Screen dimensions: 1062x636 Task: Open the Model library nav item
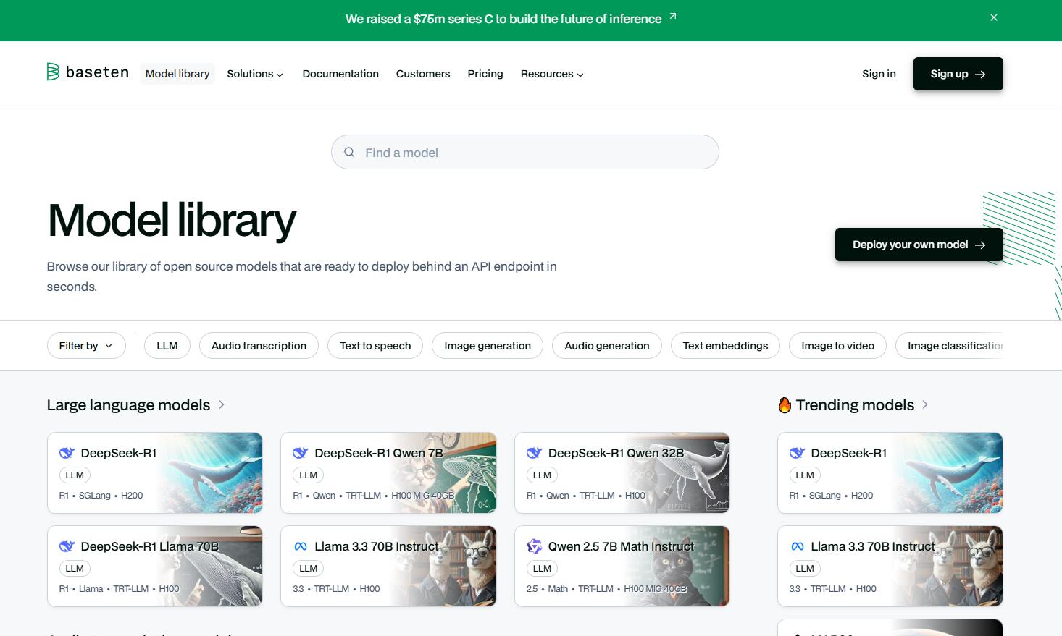point(177,74)
